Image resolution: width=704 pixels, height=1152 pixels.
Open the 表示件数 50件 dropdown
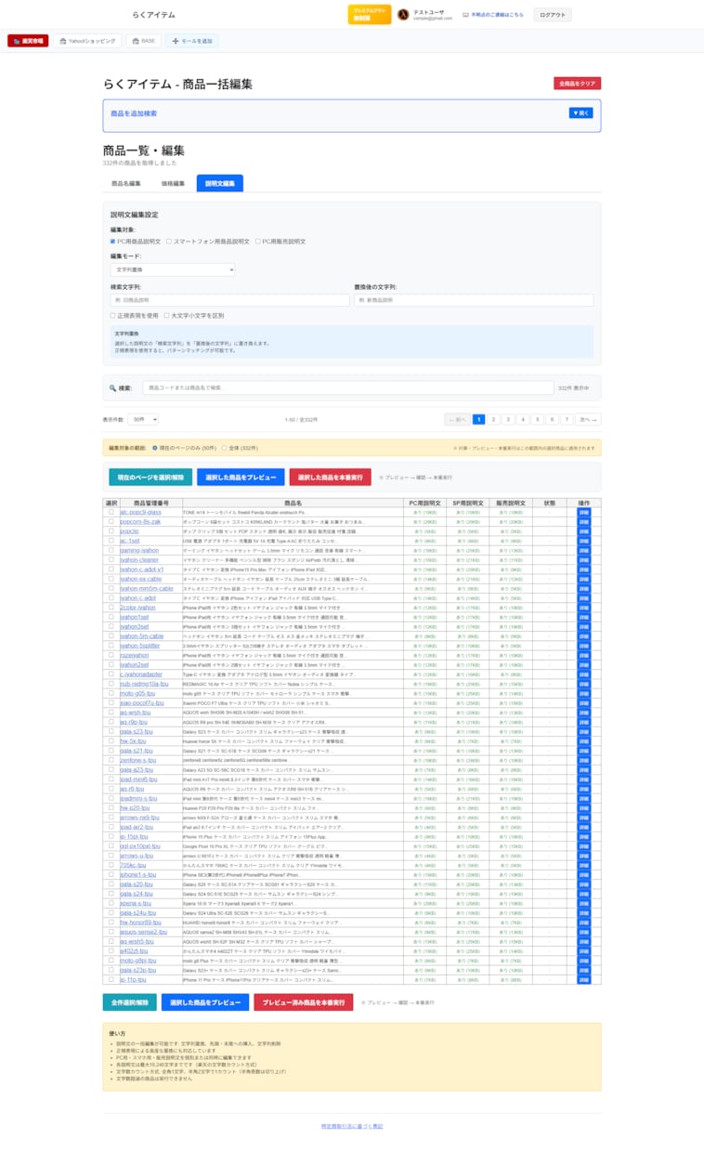(143, 420)
